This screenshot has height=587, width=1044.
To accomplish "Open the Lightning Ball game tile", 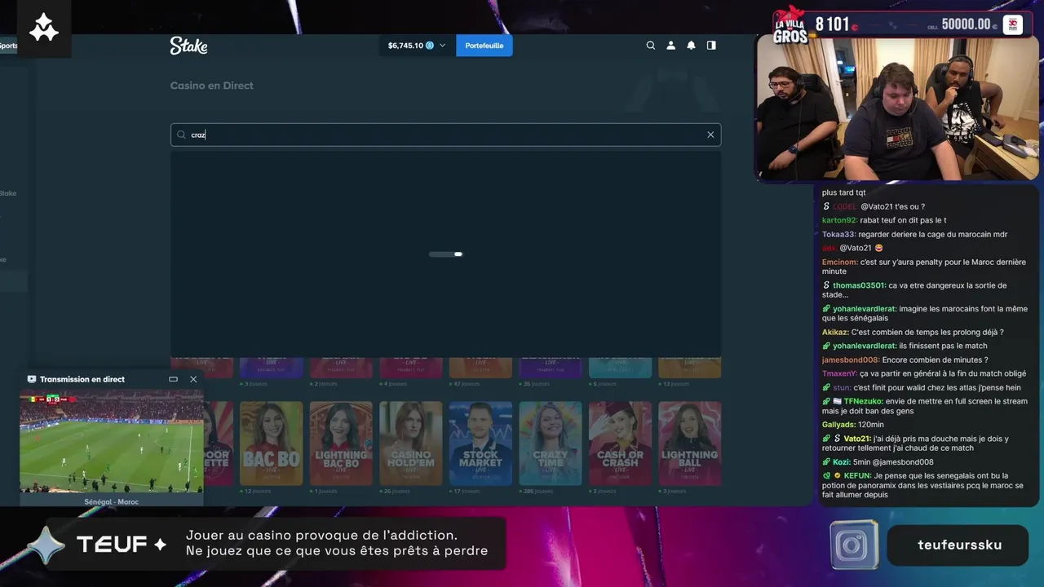I will coord(690,444).
